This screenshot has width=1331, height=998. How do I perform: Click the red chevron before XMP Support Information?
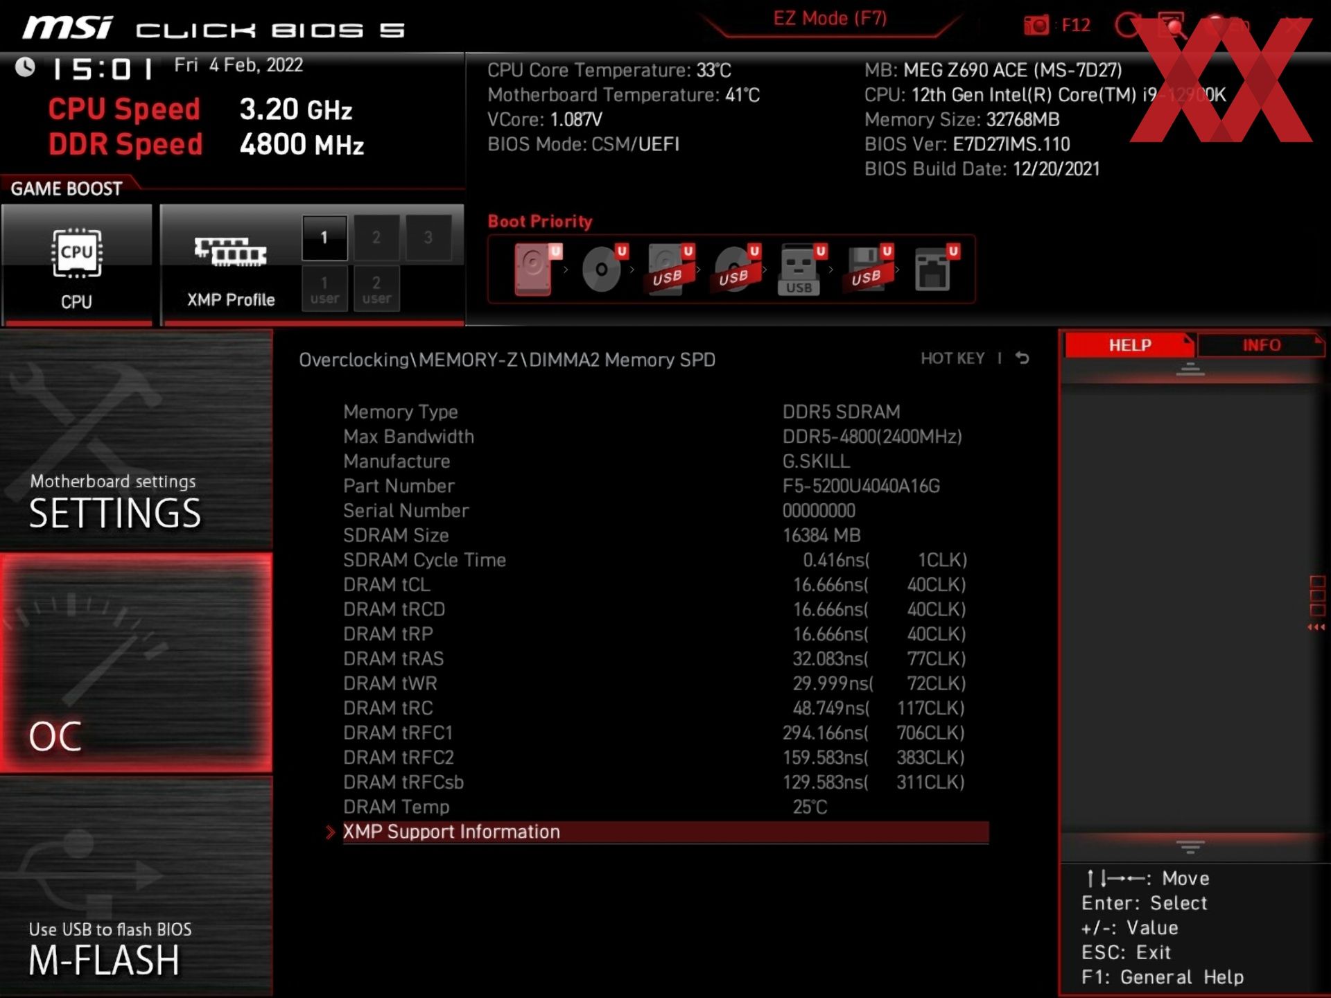pyautogui.click(x=330, y=832)
